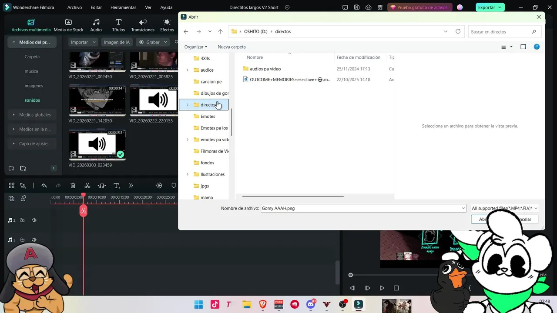Switch to Media de Stock tab

[68, 26]
